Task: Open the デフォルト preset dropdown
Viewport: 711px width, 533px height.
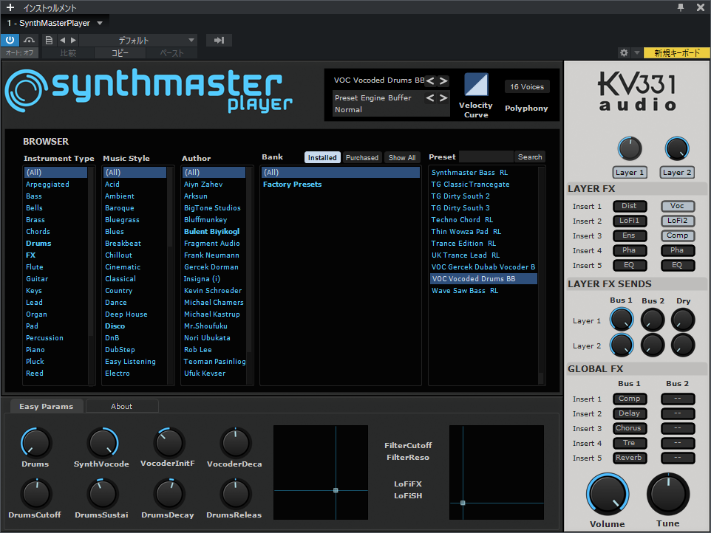Action: [x=138, y=40]
